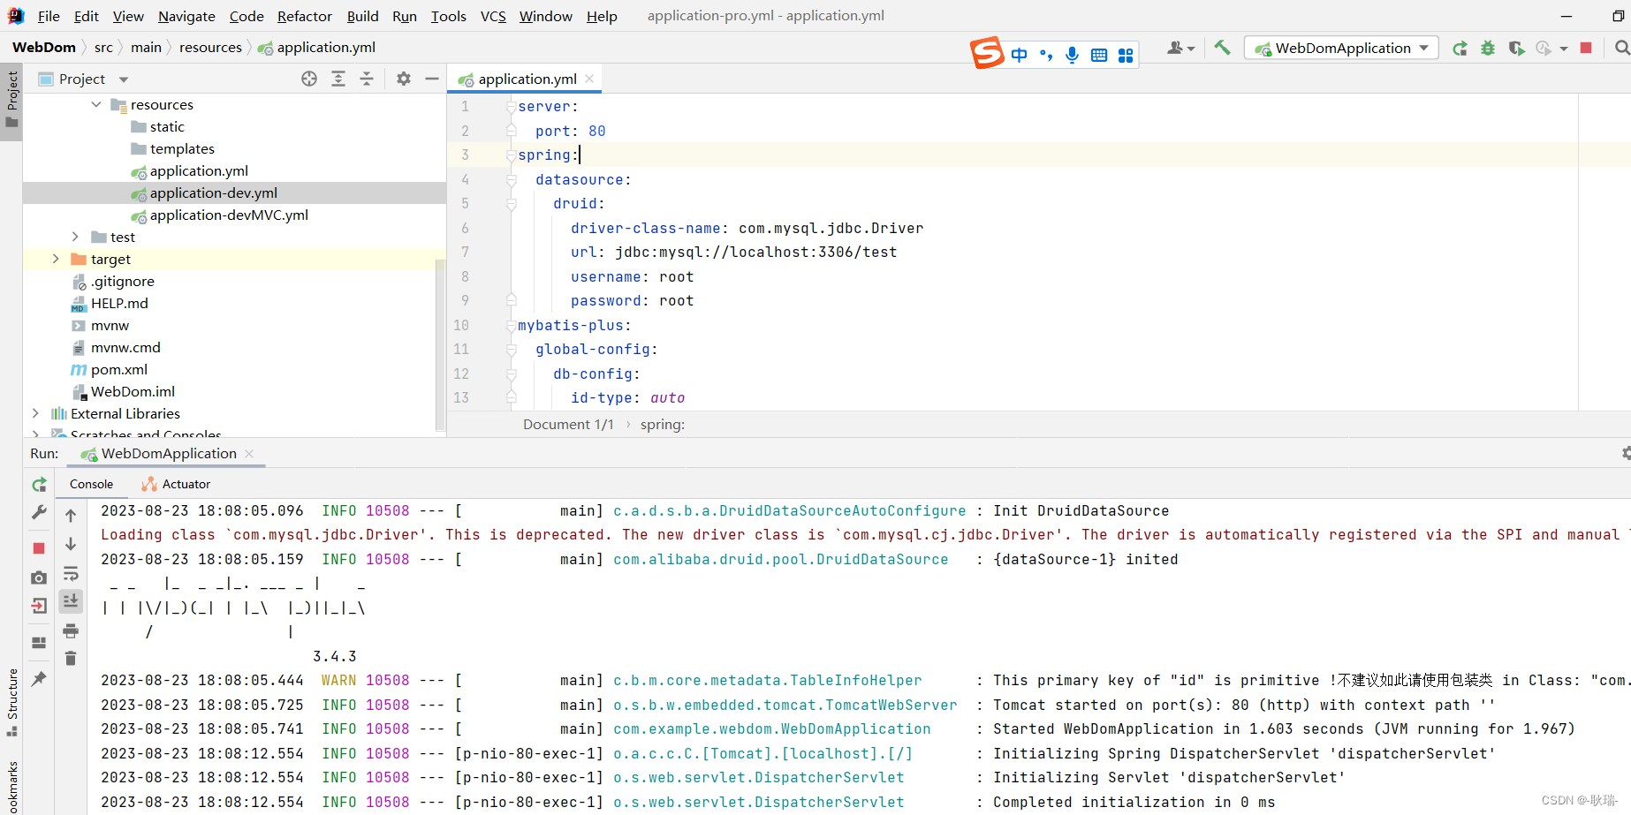Image resolution: width=1631 pixels, height=815 pixels.
Task: Expand External Libraries node
Action: coord(35,413)
